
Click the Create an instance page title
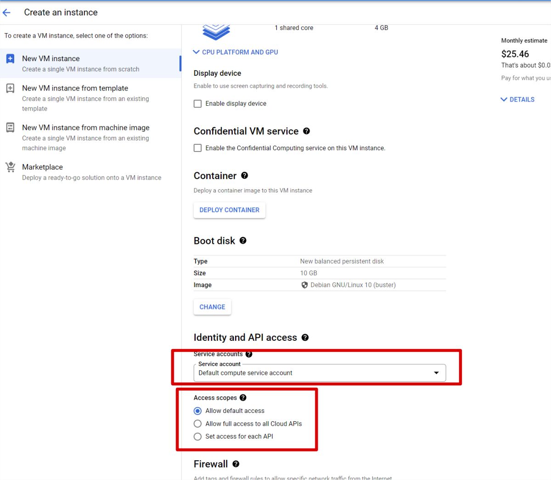(x=61, y=12)
